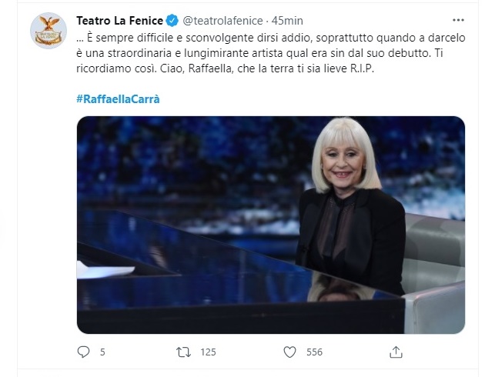Screen dimensions: 495x377
Task: Click the reply speech bubble icon
Action: pyautogui.click(x=83, y=352)
